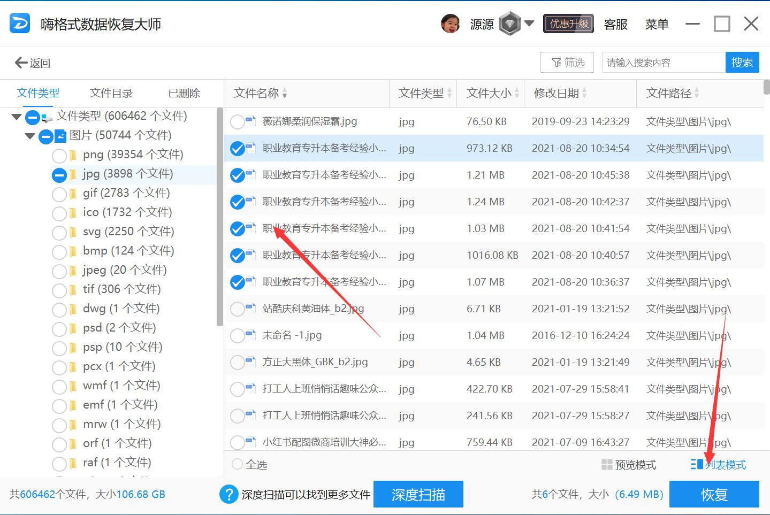Open the user avatar profile picture
The height and width of the screenshot is (515, 770).
450,24
